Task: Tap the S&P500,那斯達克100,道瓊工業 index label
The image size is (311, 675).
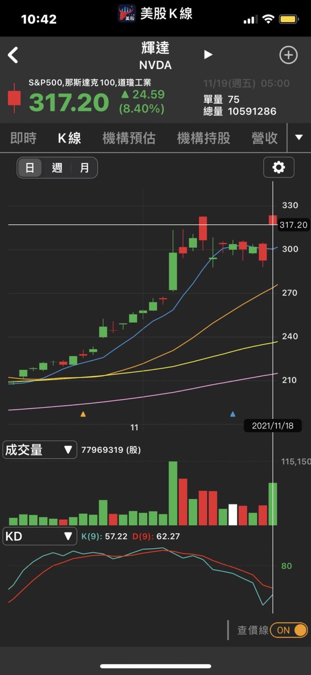Action: (x=90, y=83)
